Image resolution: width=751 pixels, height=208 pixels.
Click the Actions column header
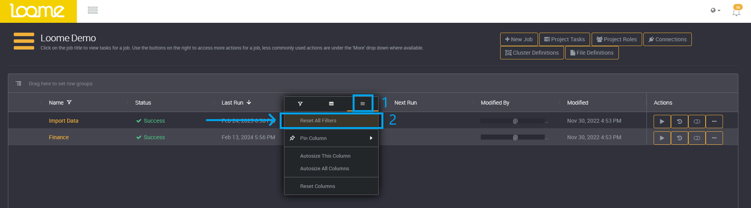(663, 103)
